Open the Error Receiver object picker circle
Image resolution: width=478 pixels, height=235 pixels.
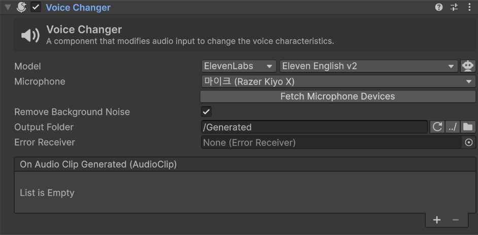pyautogui.click(x=469, y=142)
